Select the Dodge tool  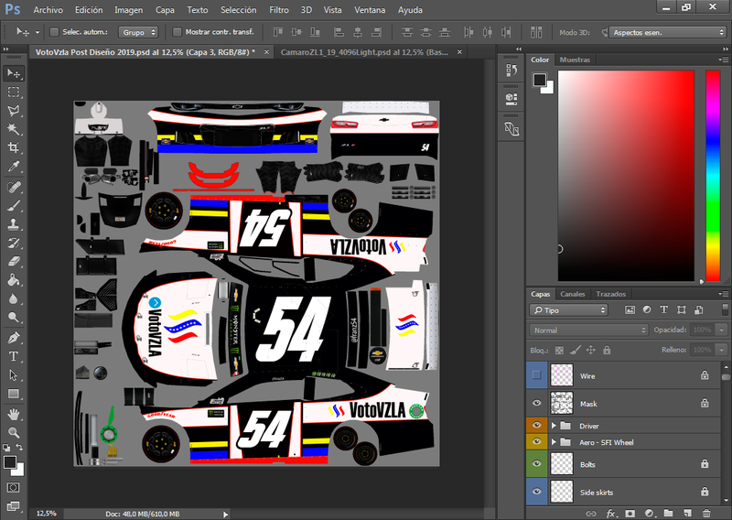[14, 318]
